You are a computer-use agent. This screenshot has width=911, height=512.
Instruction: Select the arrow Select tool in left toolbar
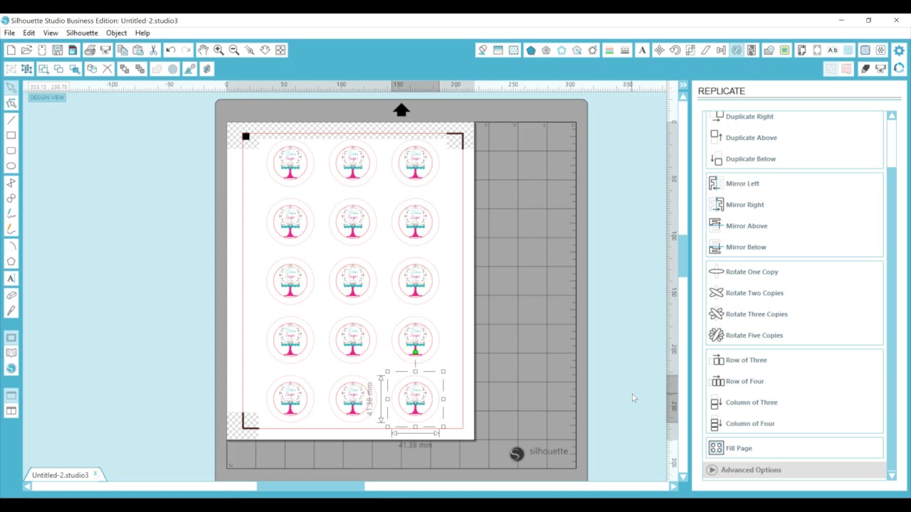[x=11, y=87]
